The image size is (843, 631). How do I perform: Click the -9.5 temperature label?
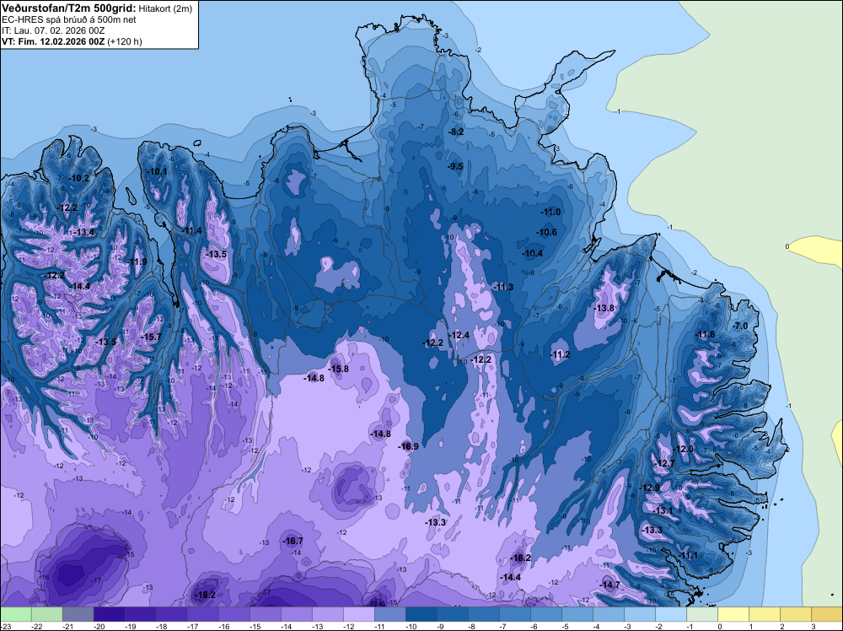pyautogui.click(x=455, y=166)
